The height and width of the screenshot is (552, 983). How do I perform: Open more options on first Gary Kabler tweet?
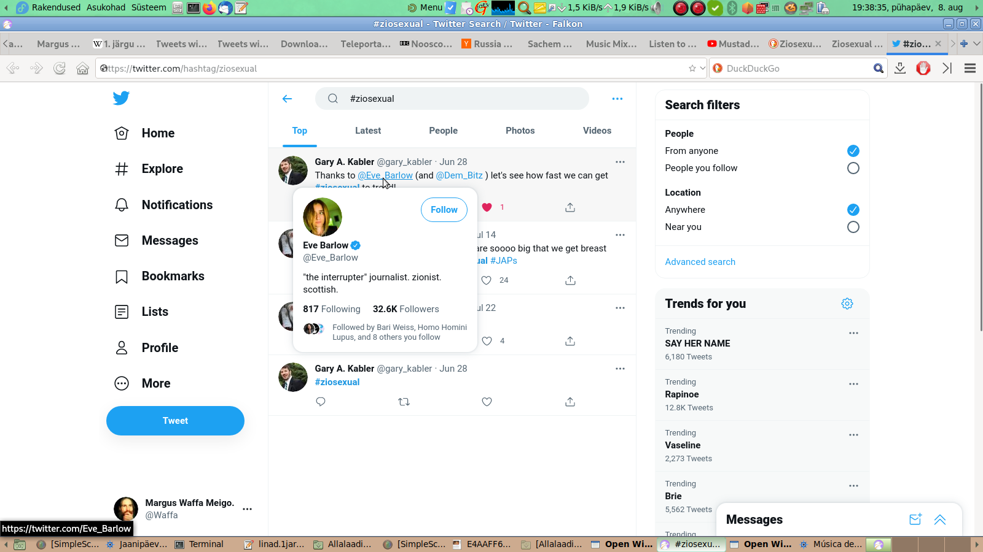[x=620, y=162]
